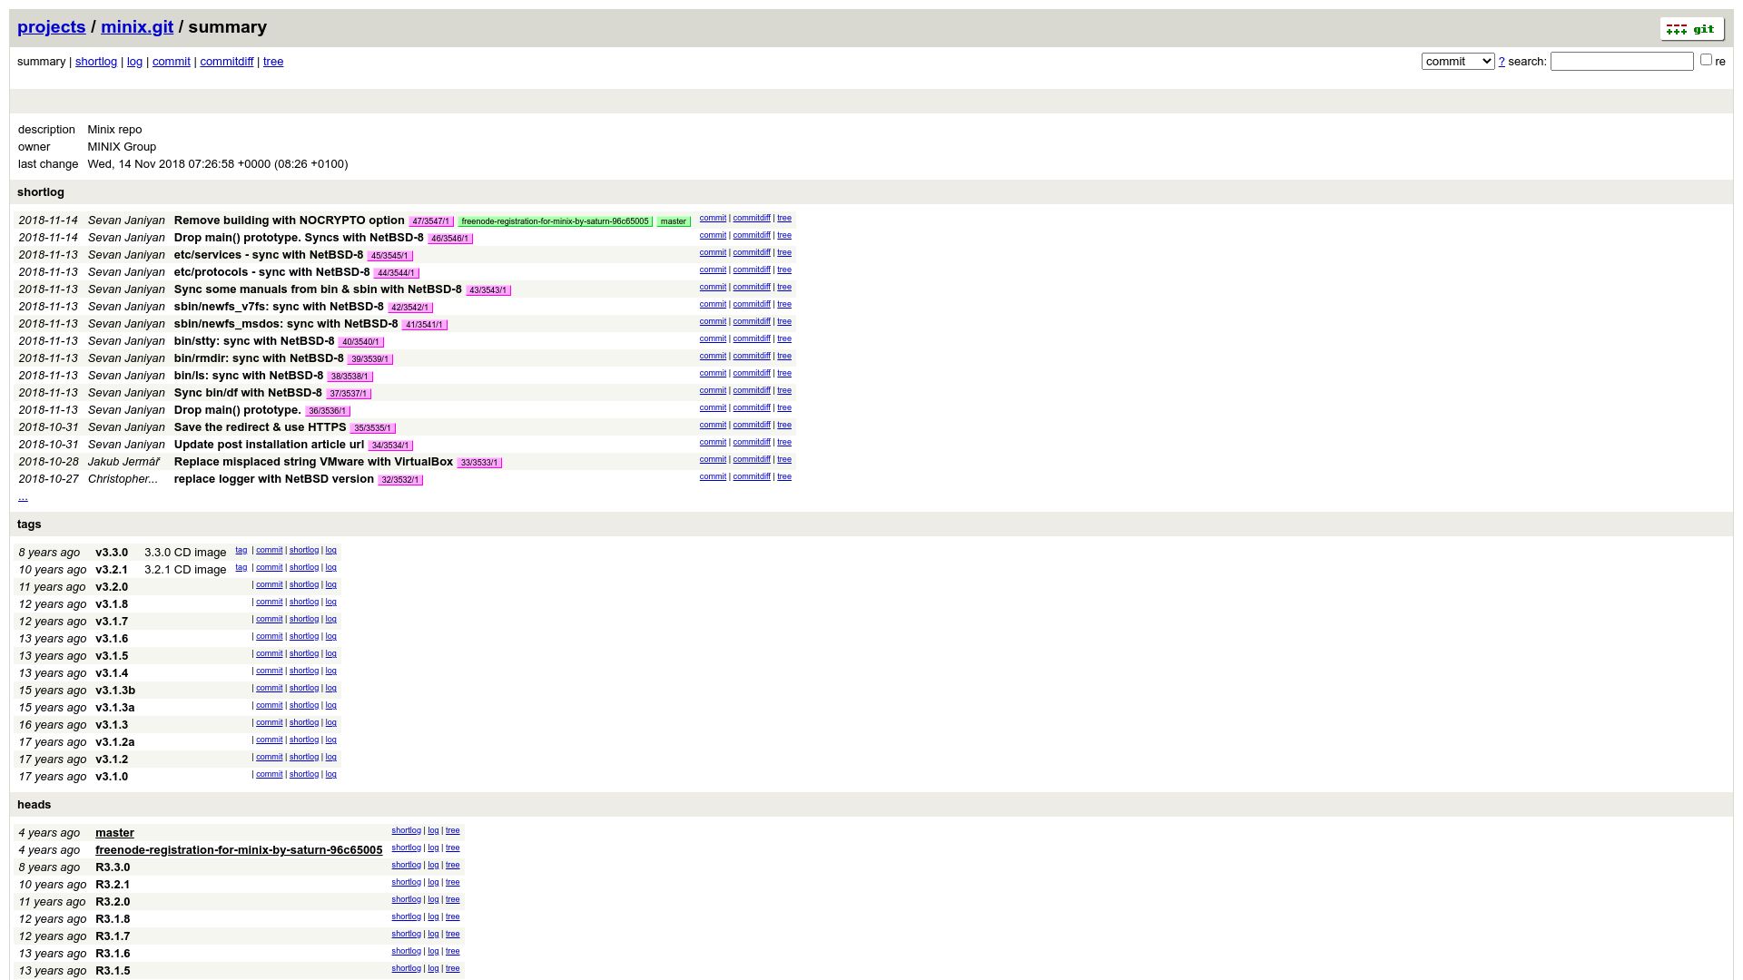Open shortlog for tag v3.1.8
This screenshot has width=1743, height=980.
pos(304,602)
